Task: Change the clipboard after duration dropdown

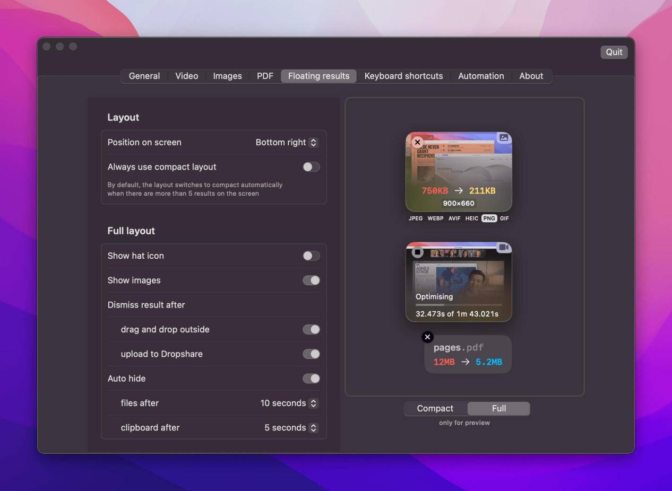Action: tap(291, 428)
